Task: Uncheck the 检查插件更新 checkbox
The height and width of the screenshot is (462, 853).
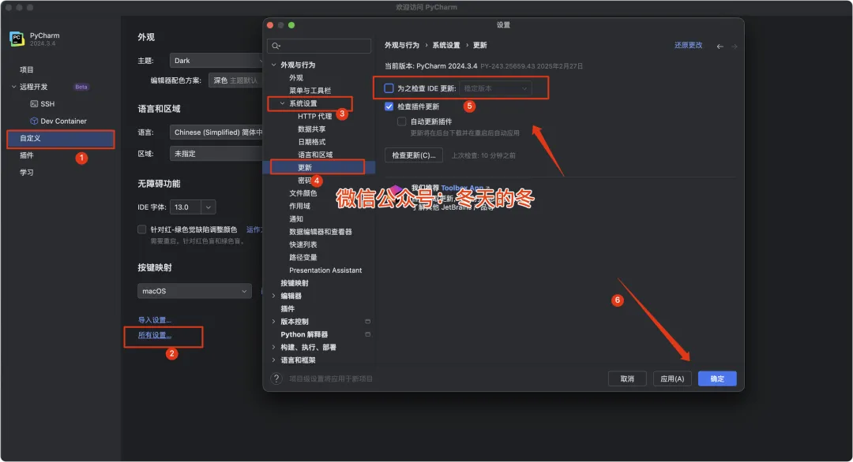Action: (389, 106)
